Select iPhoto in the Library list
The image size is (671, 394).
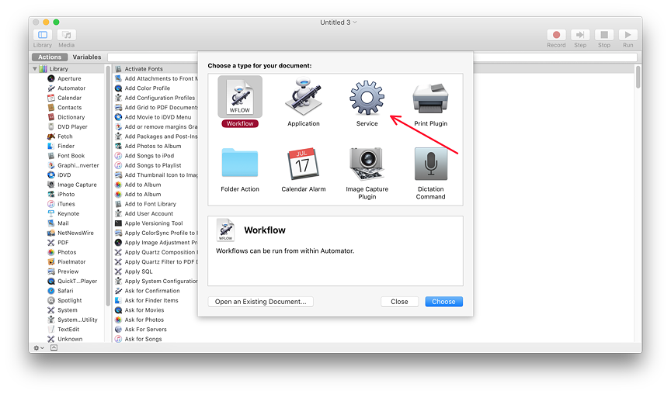click(x=66, y=195)
